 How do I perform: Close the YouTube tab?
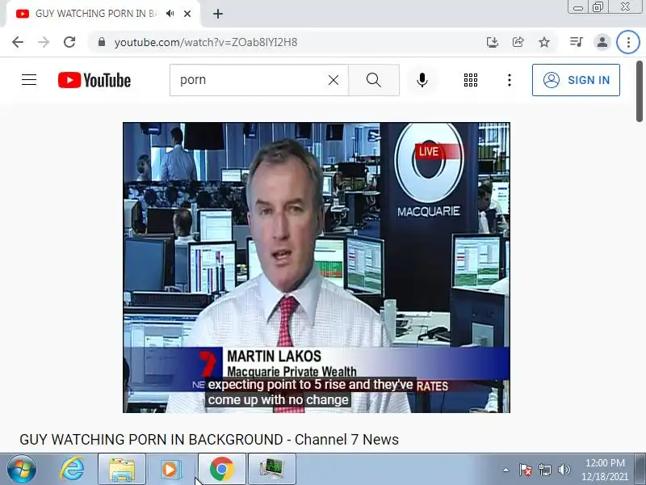pos(187,14)
